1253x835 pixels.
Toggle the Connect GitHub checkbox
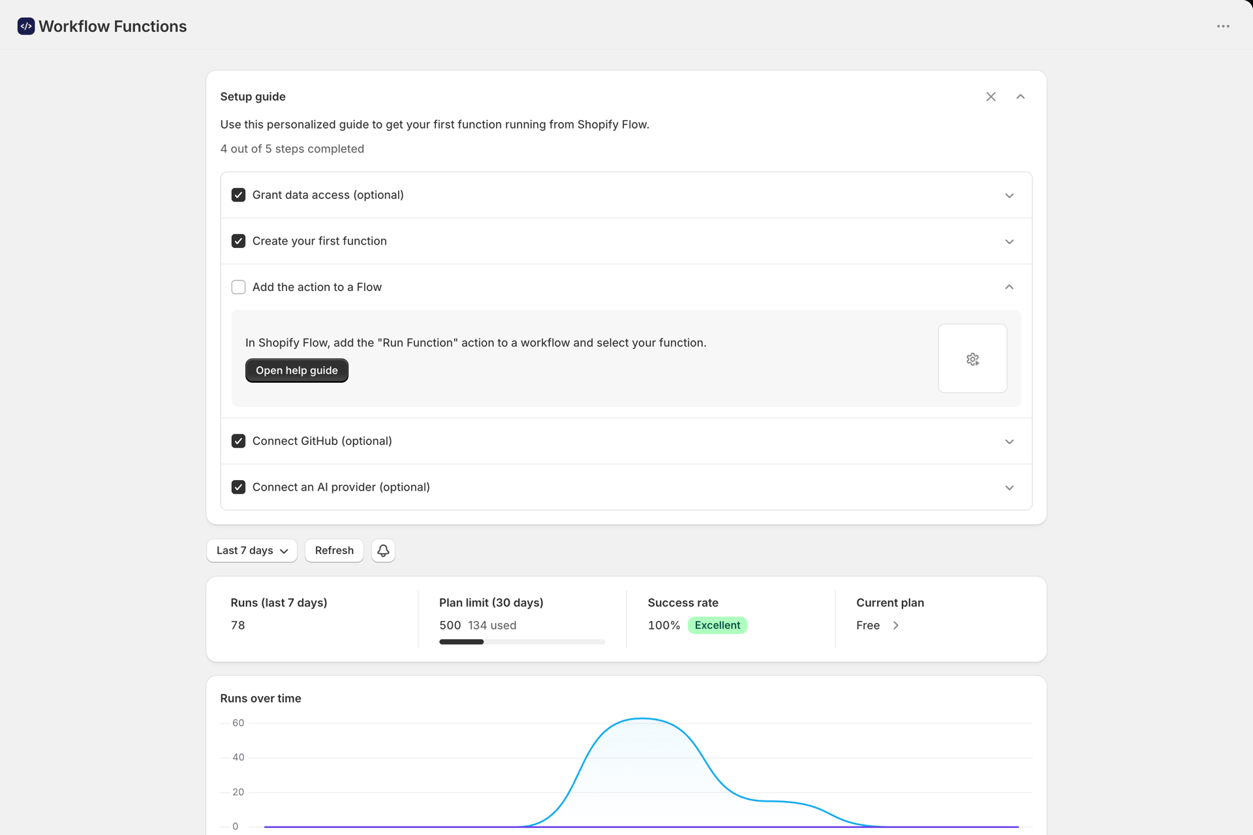238,441
